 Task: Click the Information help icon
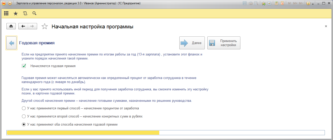tap(308, 4)
